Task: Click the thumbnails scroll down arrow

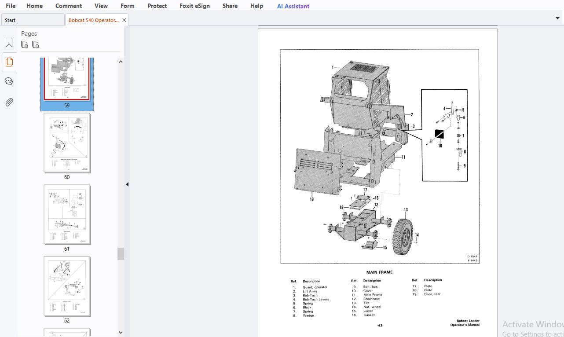Action: coord(121,333)
